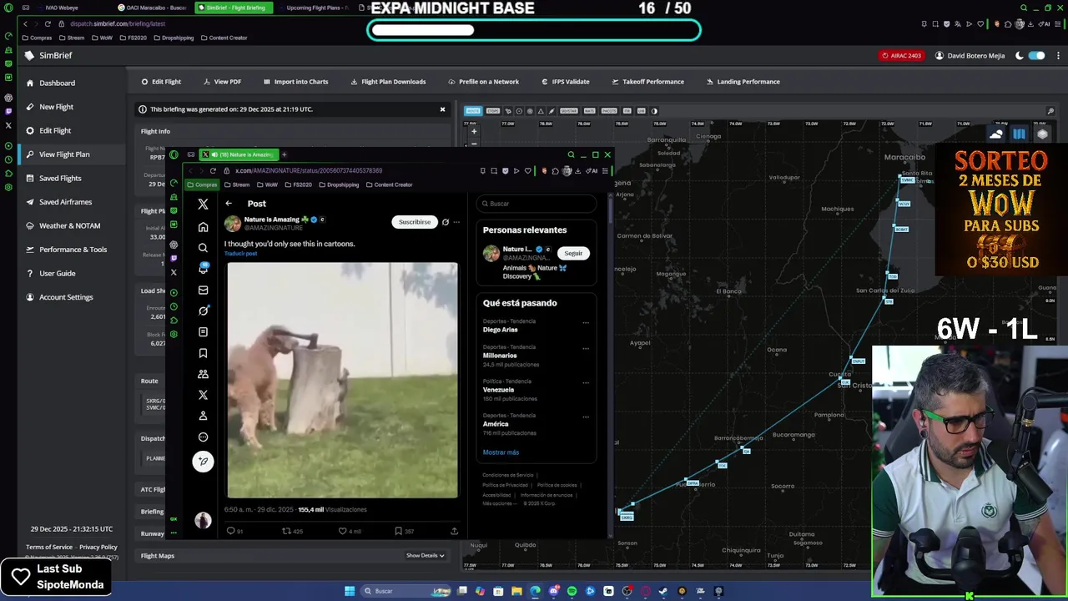Screen dimensions: 1068x601
Task: Open Dashboard in SimBrief sidebar
Action: (x=57, y=83)
